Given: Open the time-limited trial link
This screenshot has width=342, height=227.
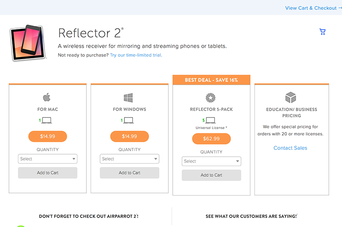Looking at the screenshot, I should coord(136,55).
